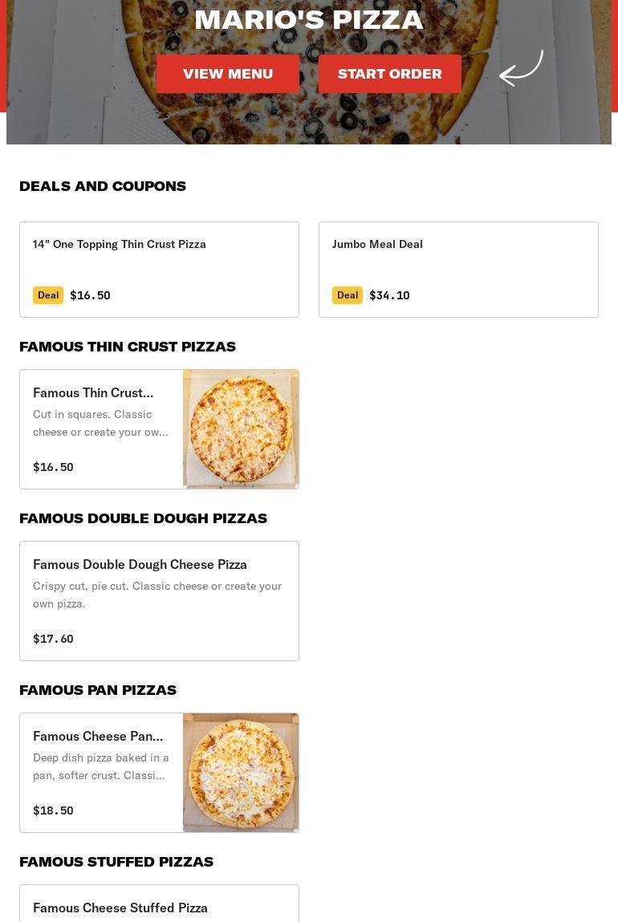
Task: Click the curved arrow icon beside Start Order
Action: (x=521, y=69)
